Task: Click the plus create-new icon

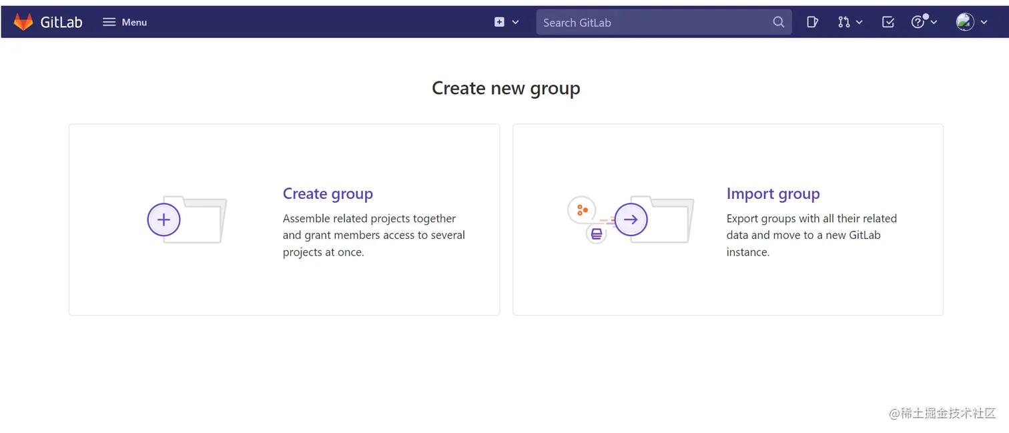Action: [499, 22]
